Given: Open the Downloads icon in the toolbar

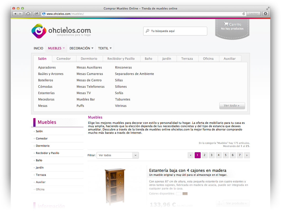Looking at the screenshot, I should tap(265, 14).
